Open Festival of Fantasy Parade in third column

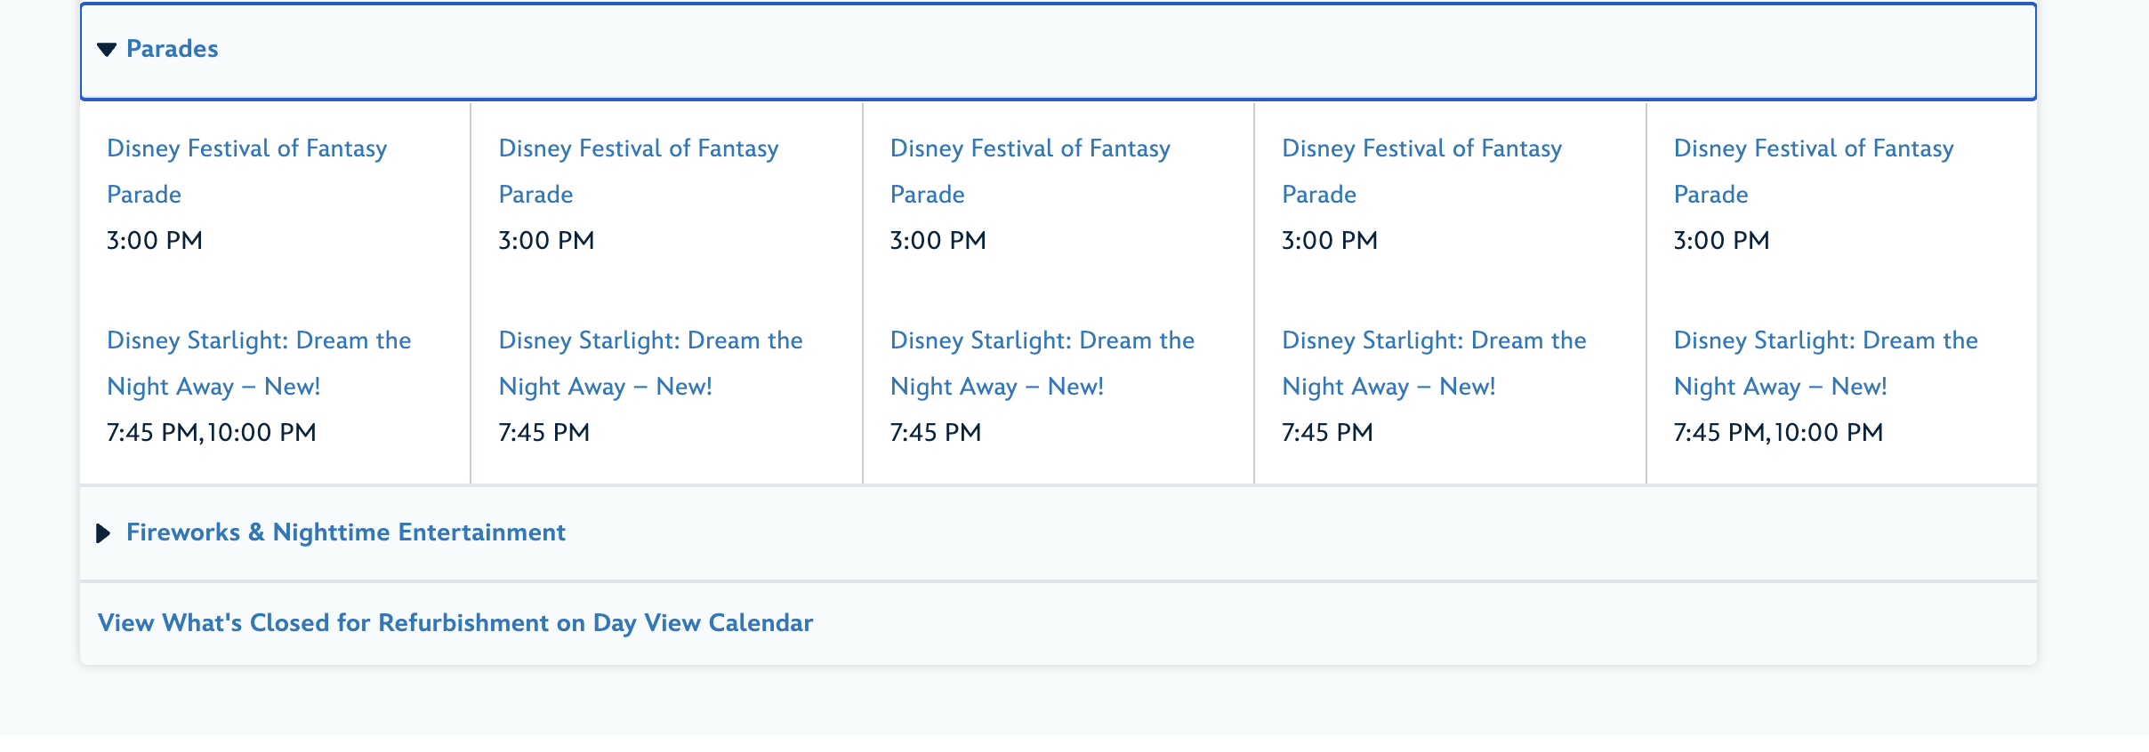pyautogui.click(x=1029, y=148)
